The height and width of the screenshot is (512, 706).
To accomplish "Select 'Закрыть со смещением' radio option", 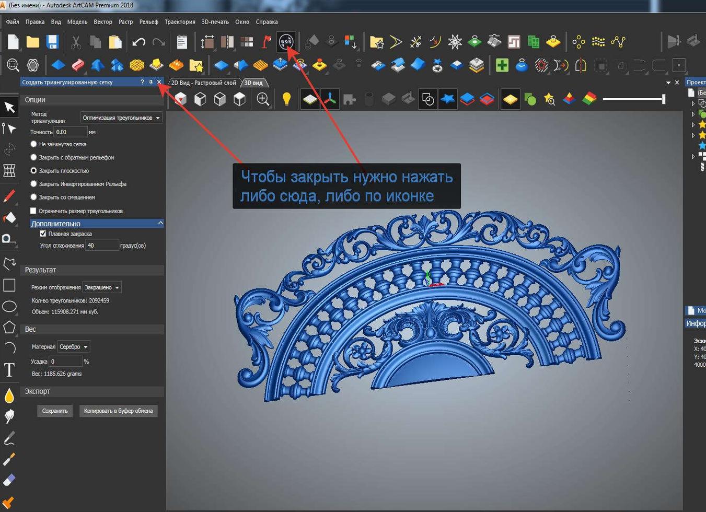I will (x=34, y=197).
